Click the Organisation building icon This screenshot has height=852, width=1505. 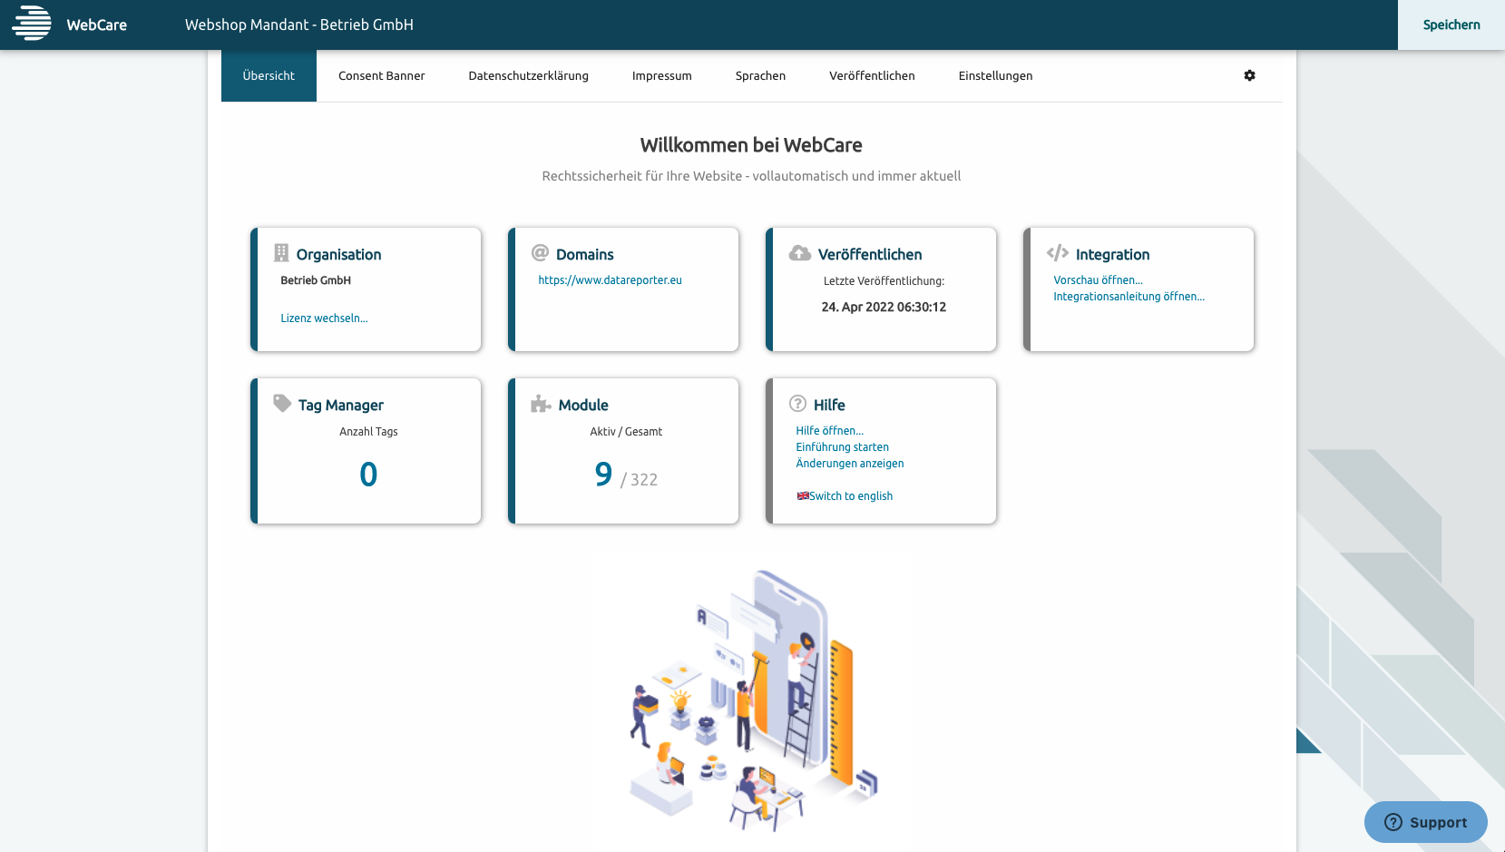[x=281, y=253]
